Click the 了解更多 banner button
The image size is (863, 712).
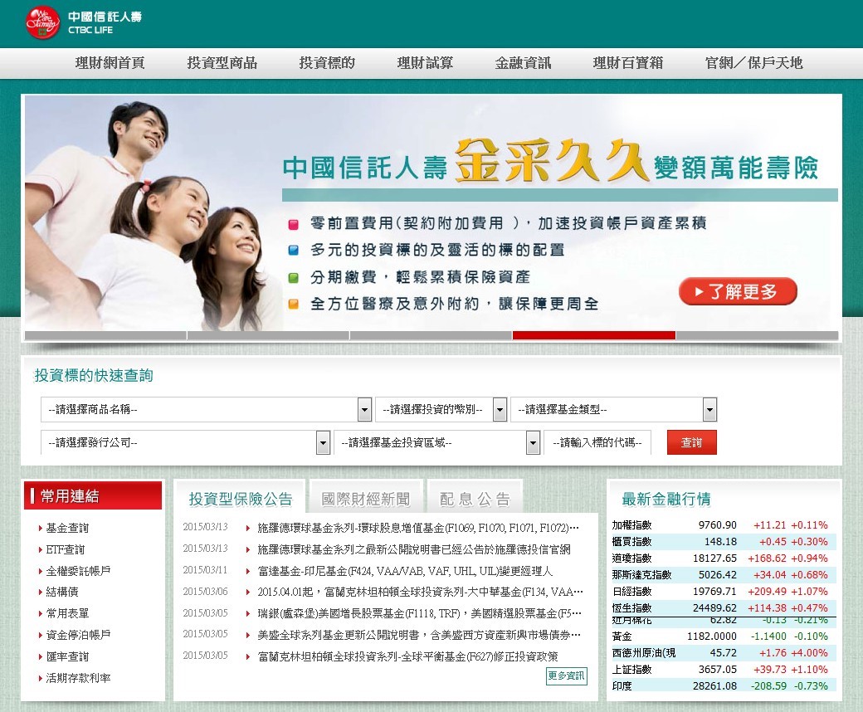(x=738, y=291)
